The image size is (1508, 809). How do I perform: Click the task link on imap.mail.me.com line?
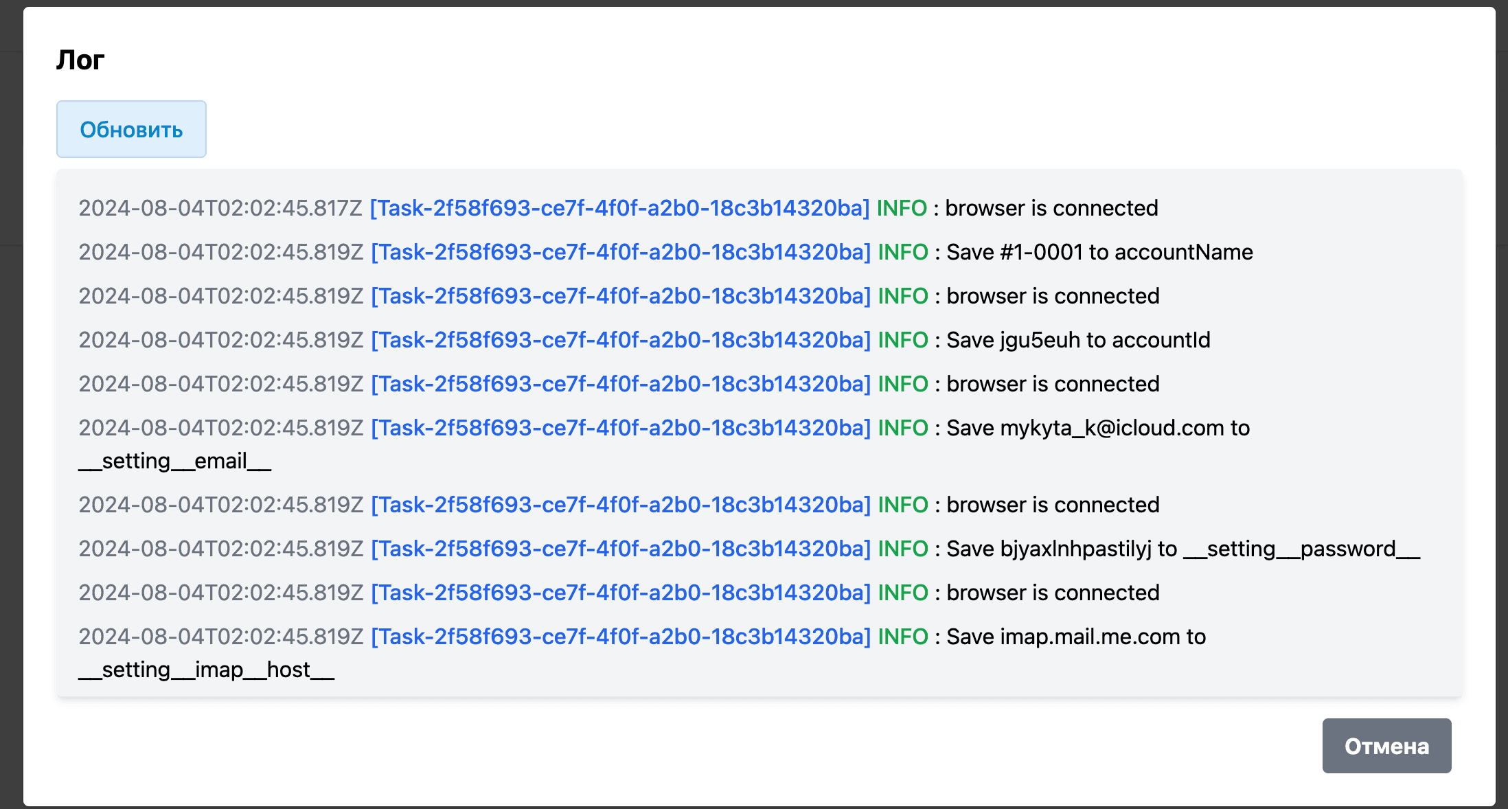click(x=619, y=637)
